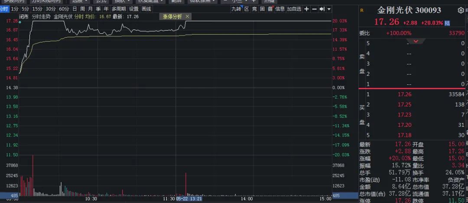
Task: Toggle the 信息 info overlay button
Action: (280, 9)
